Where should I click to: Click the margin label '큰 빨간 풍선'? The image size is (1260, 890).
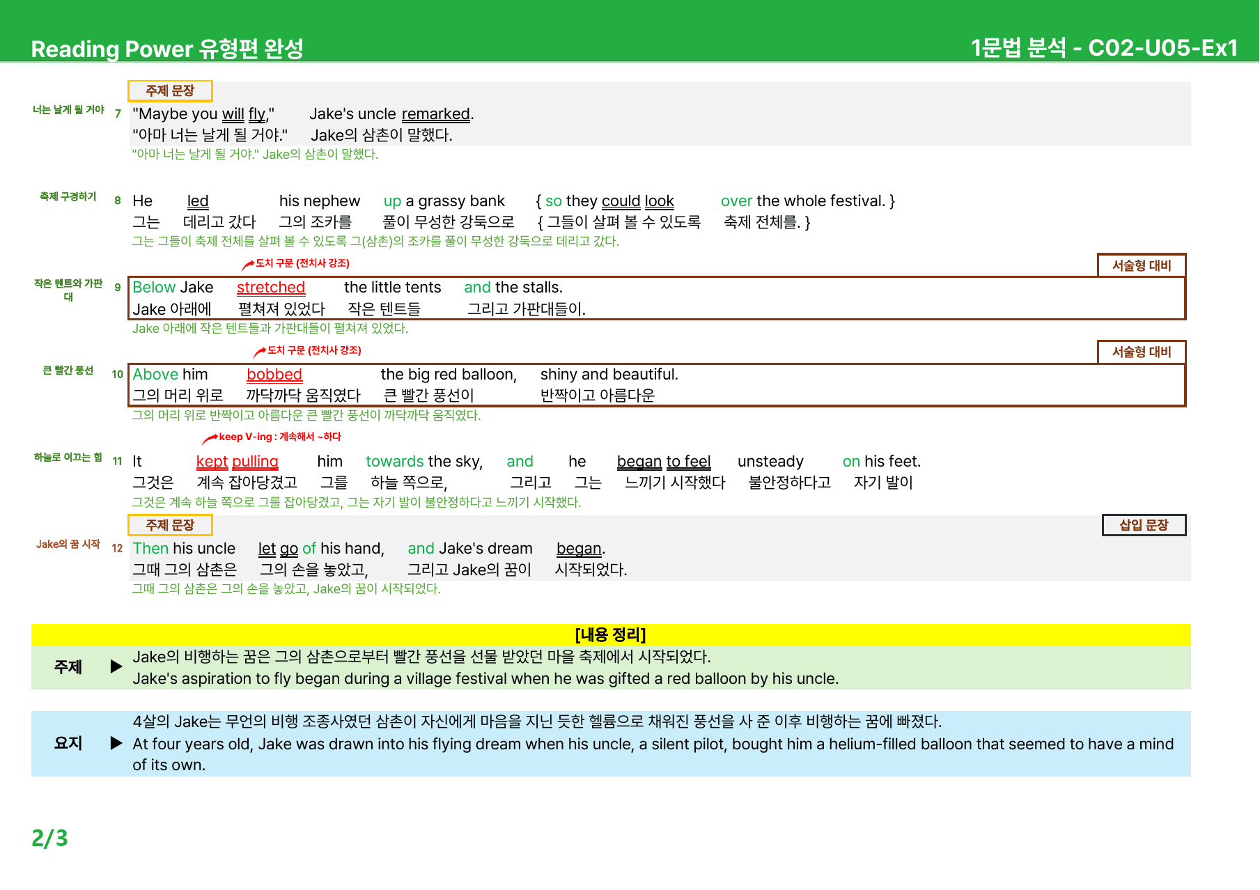[68, 370]
